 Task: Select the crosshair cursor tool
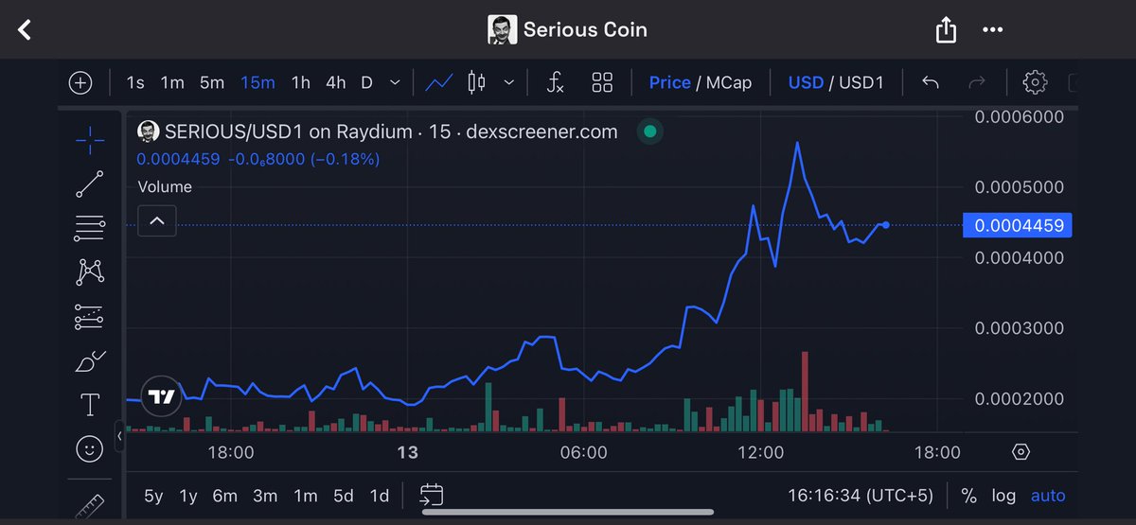pos(90,142)
